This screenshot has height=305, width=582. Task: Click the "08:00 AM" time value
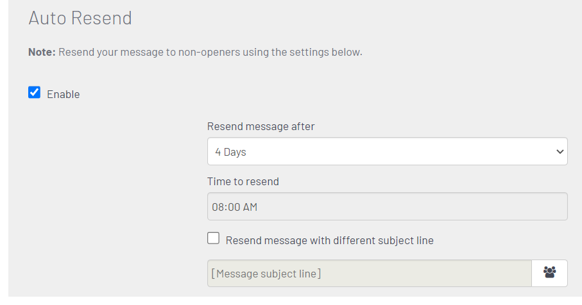coord(235,207)
